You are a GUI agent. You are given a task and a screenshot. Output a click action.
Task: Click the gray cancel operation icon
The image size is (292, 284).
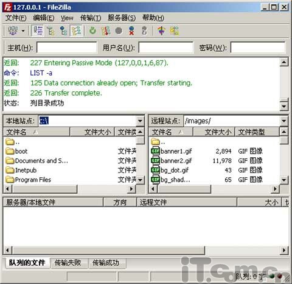119,31
